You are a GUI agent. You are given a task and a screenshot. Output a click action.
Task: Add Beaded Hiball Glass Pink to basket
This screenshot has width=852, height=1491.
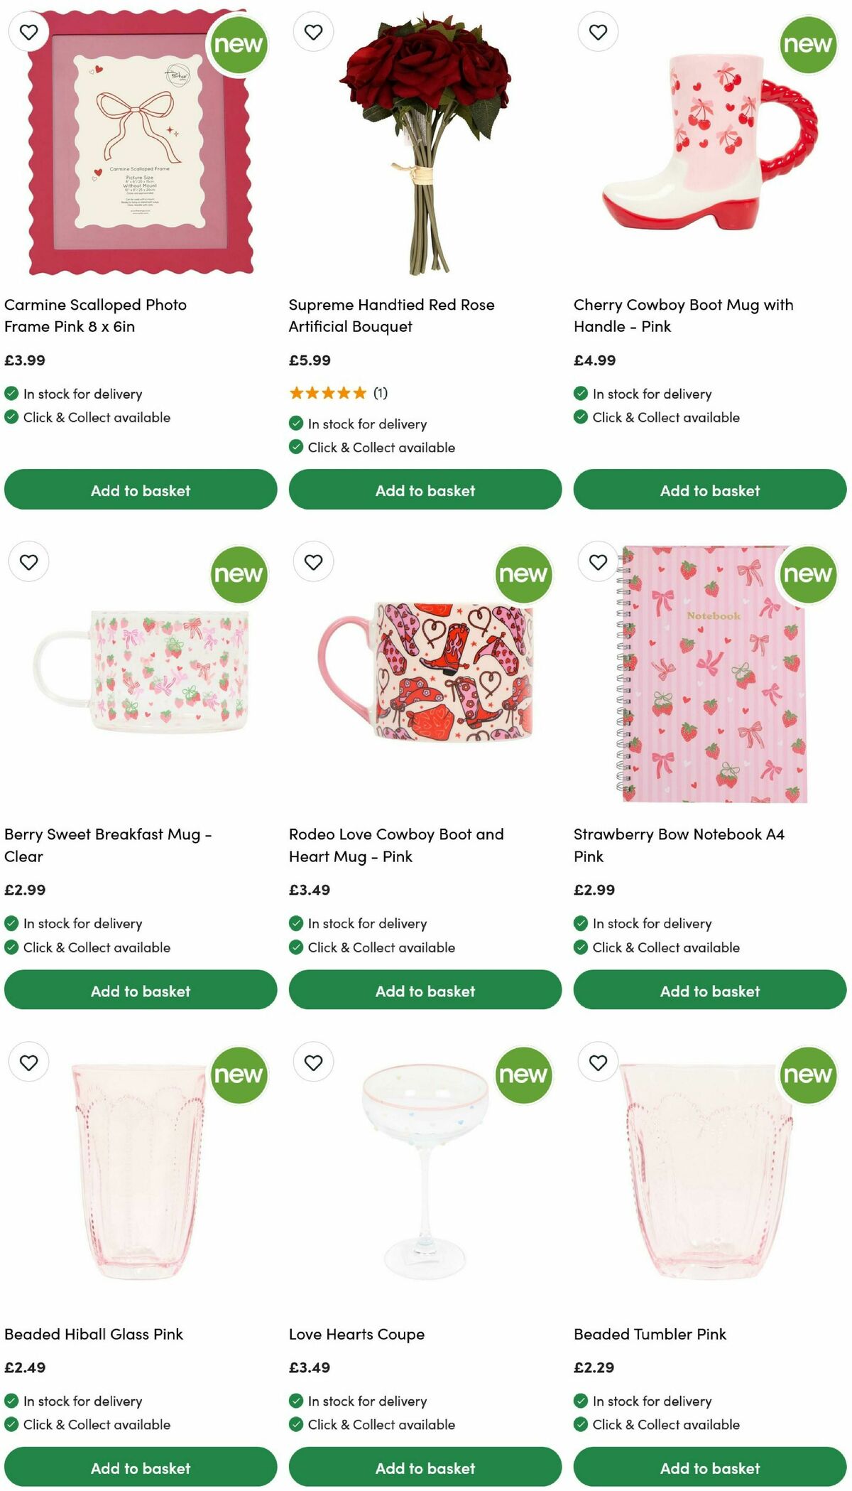click(141, 1468)
